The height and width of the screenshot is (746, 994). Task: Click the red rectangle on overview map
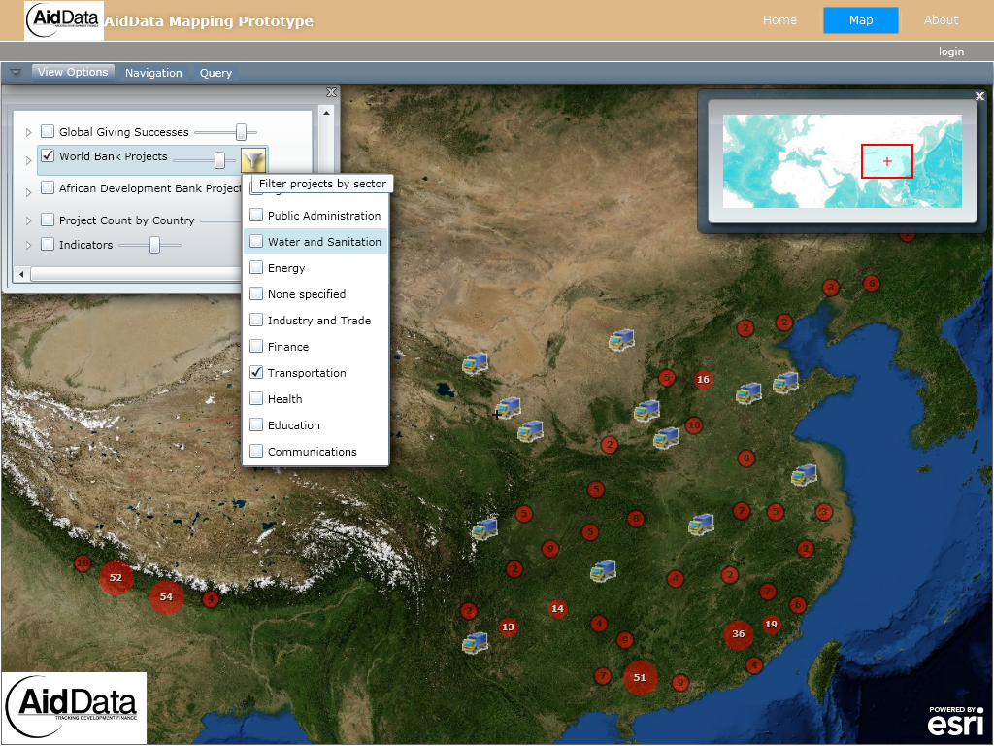tap(887, 161)
